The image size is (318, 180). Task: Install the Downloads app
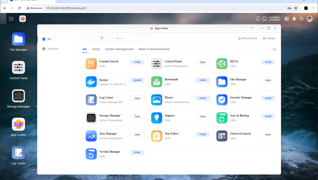pos(202,80)
